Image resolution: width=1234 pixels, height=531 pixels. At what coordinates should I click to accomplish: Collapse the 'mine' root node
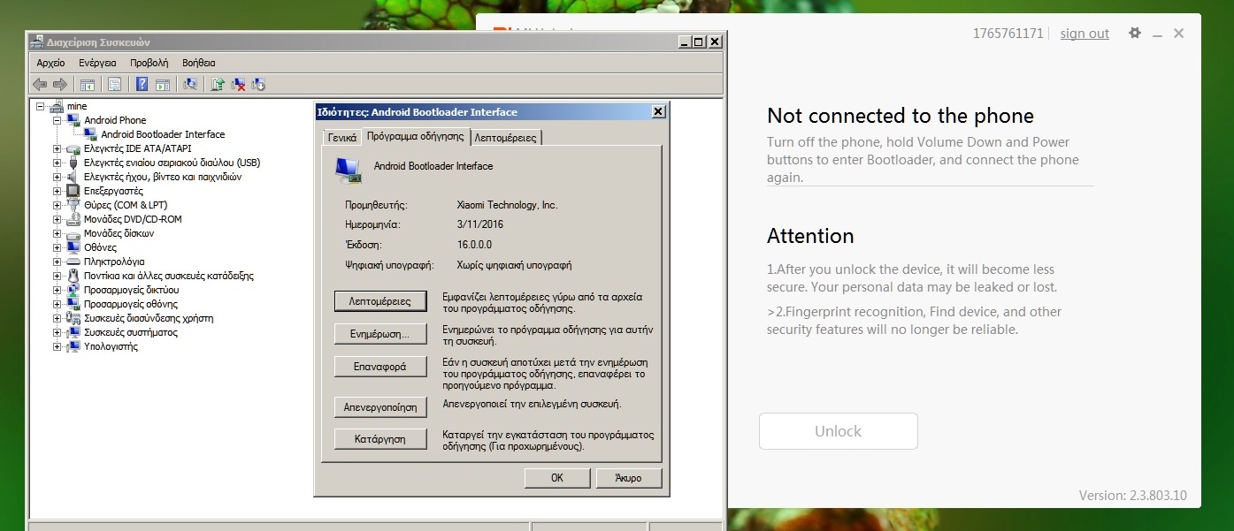pyautogui.click(x=41, y=106)
